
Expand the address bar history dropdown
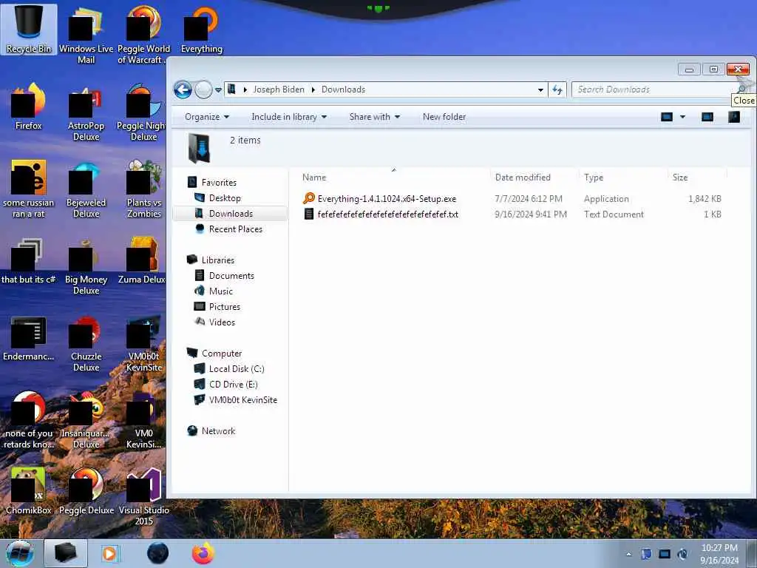pos(540,89)
